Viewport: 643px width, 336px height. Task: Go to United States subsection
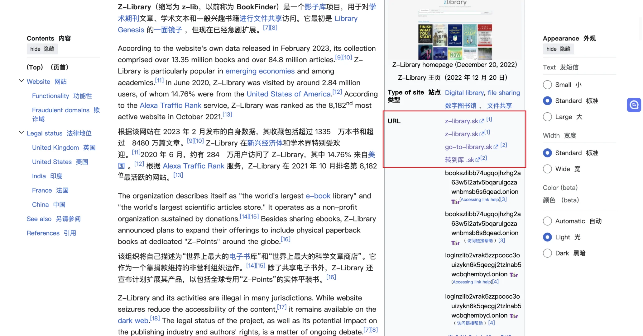(60, 162)
